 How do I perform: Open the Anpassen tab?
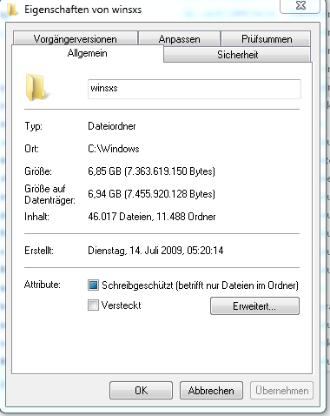pyautogui.click(x=179, y=38)
